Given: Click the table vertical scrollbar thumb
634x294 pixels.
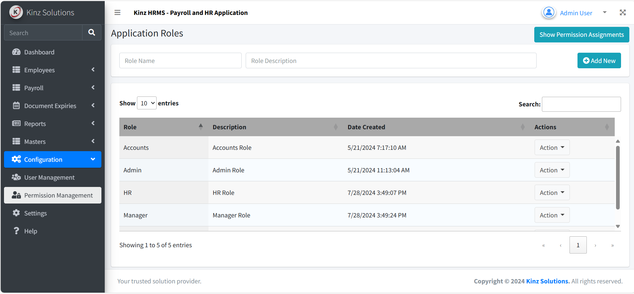Looking at the screenshot, I should [x=618, y=178].
